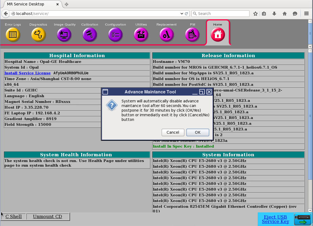
Task: Expand the URL history dropdown arrow
Action: (x=182, y=14)
